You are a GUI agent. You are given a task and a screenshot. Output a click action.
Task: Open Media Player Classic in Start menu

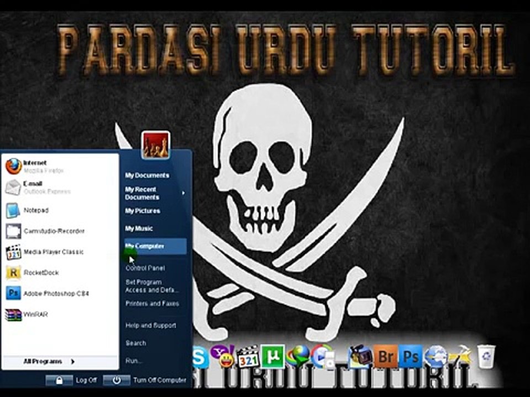point(60,252)
